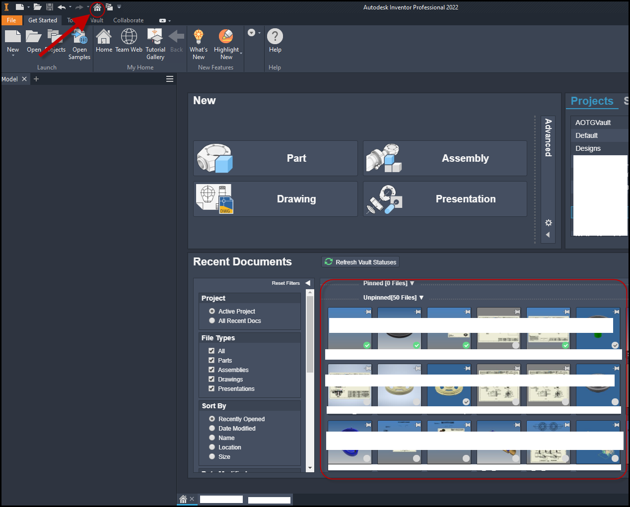
Task: Open the File menu
Action: point(11,20)
